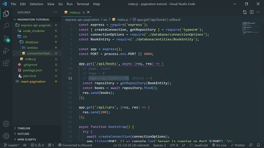The image size is (264, 148).
Task: Click the tools indicator showing 1
Action: point(51,145)
